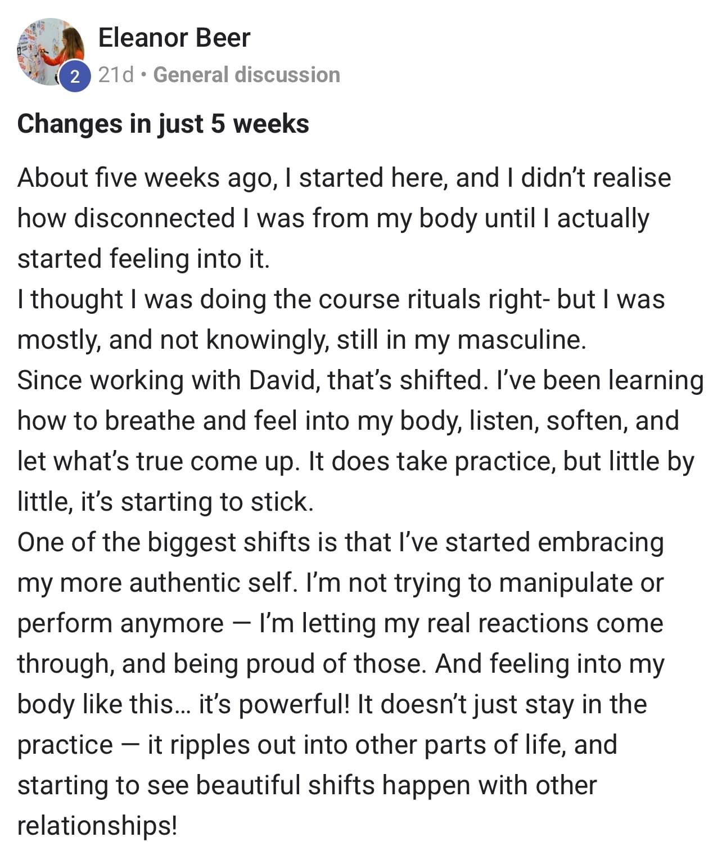
Task: Click the line mentioning course rituals right
Action: 341,299
